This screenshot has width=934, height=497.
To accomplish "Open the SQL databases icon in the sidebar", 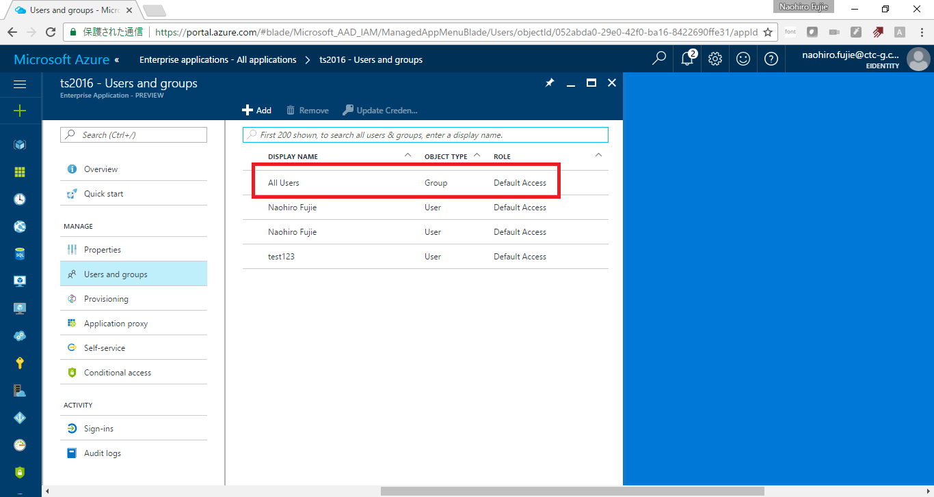I will (x=20, y=254).
